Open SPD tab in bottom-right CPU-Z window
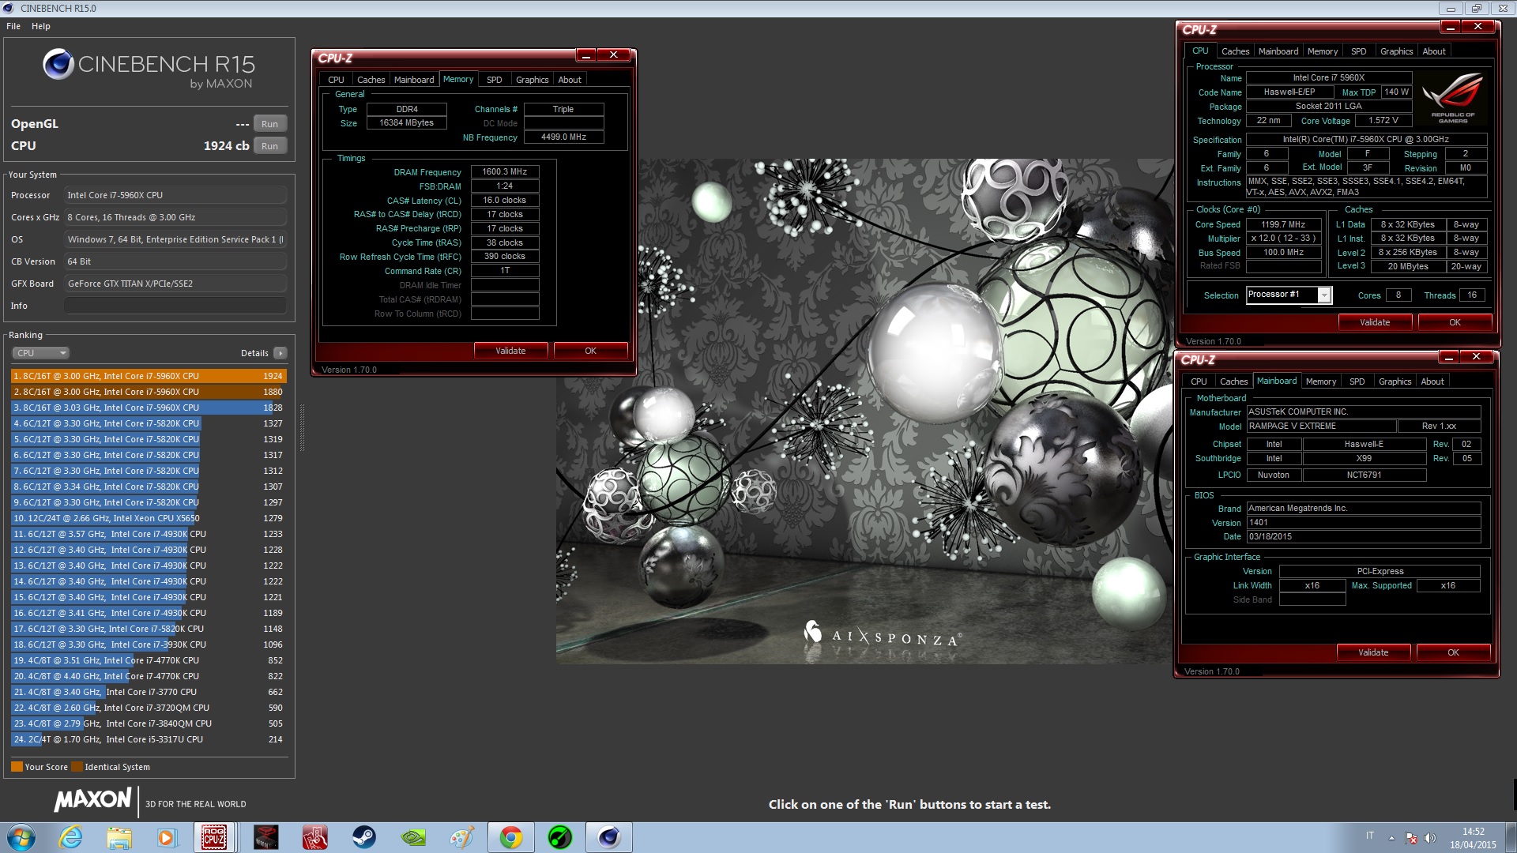The height and width of the screenshot is (853, 1517). point(1357,381)
